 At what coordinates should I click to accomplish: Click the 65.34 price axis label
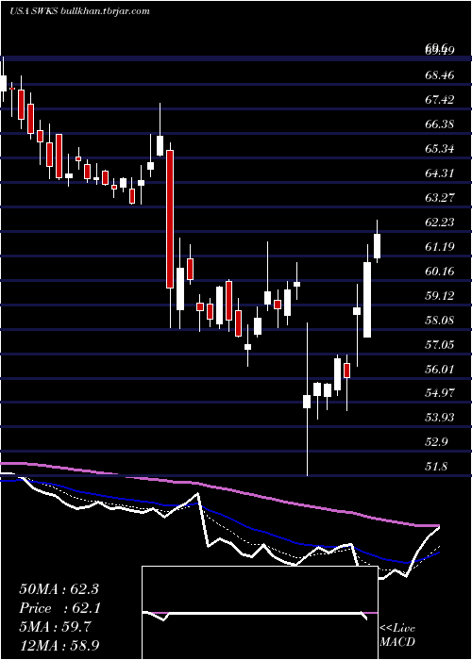click(x=440, y=149)
